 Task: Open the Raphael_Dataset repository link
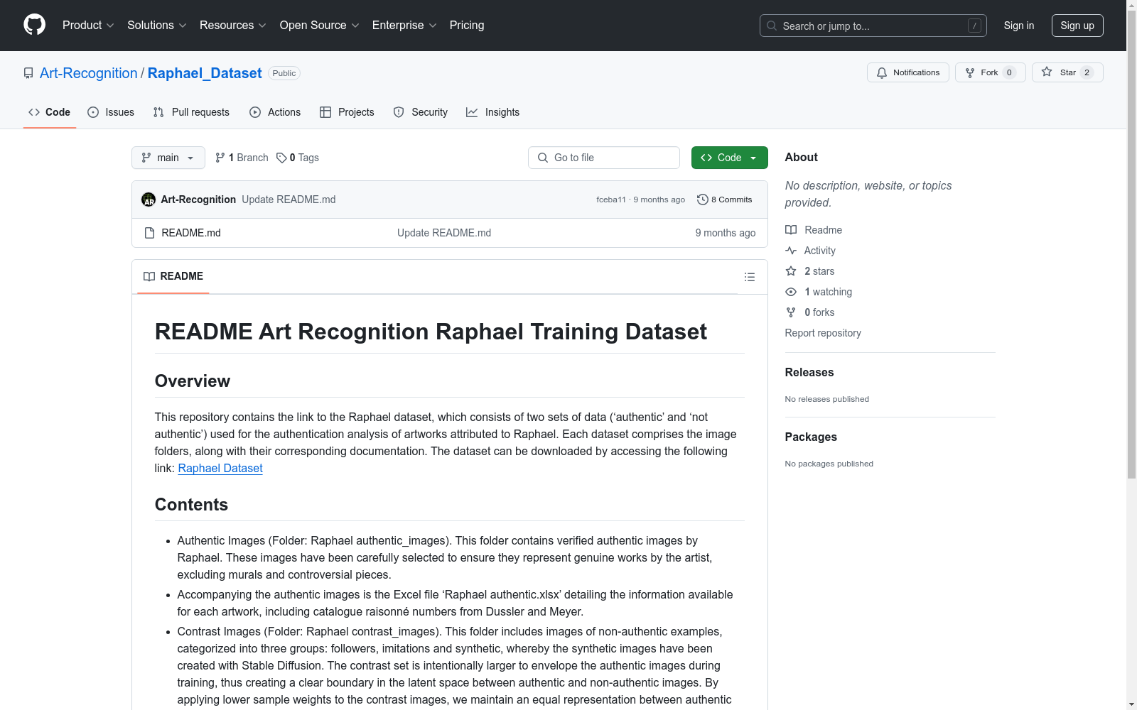(205, 73)
